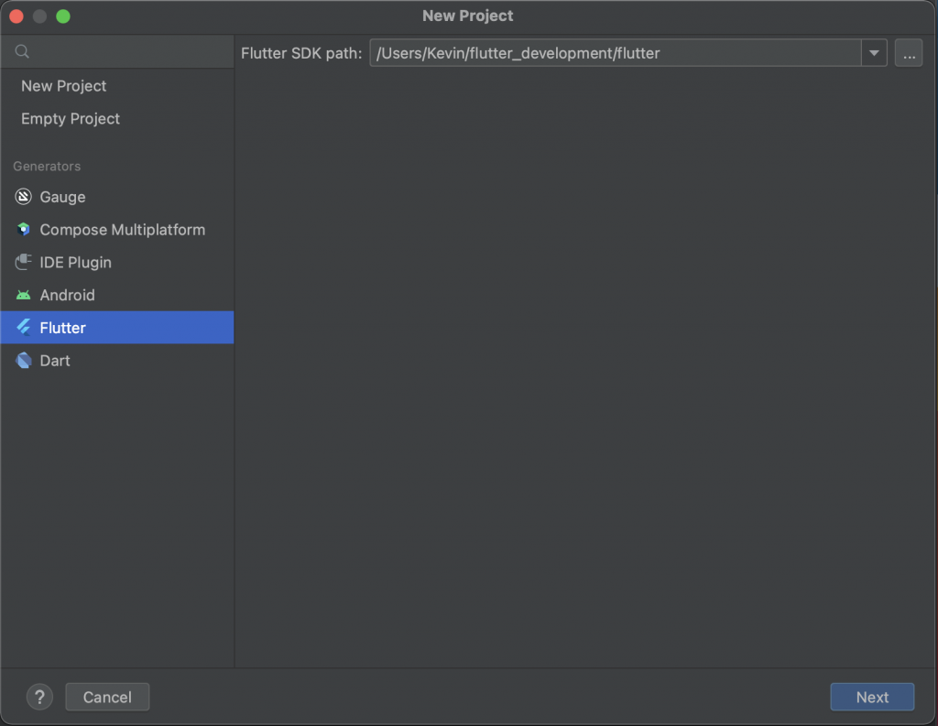Click the sidebar search field
The image size is (938, 726).
117,51
